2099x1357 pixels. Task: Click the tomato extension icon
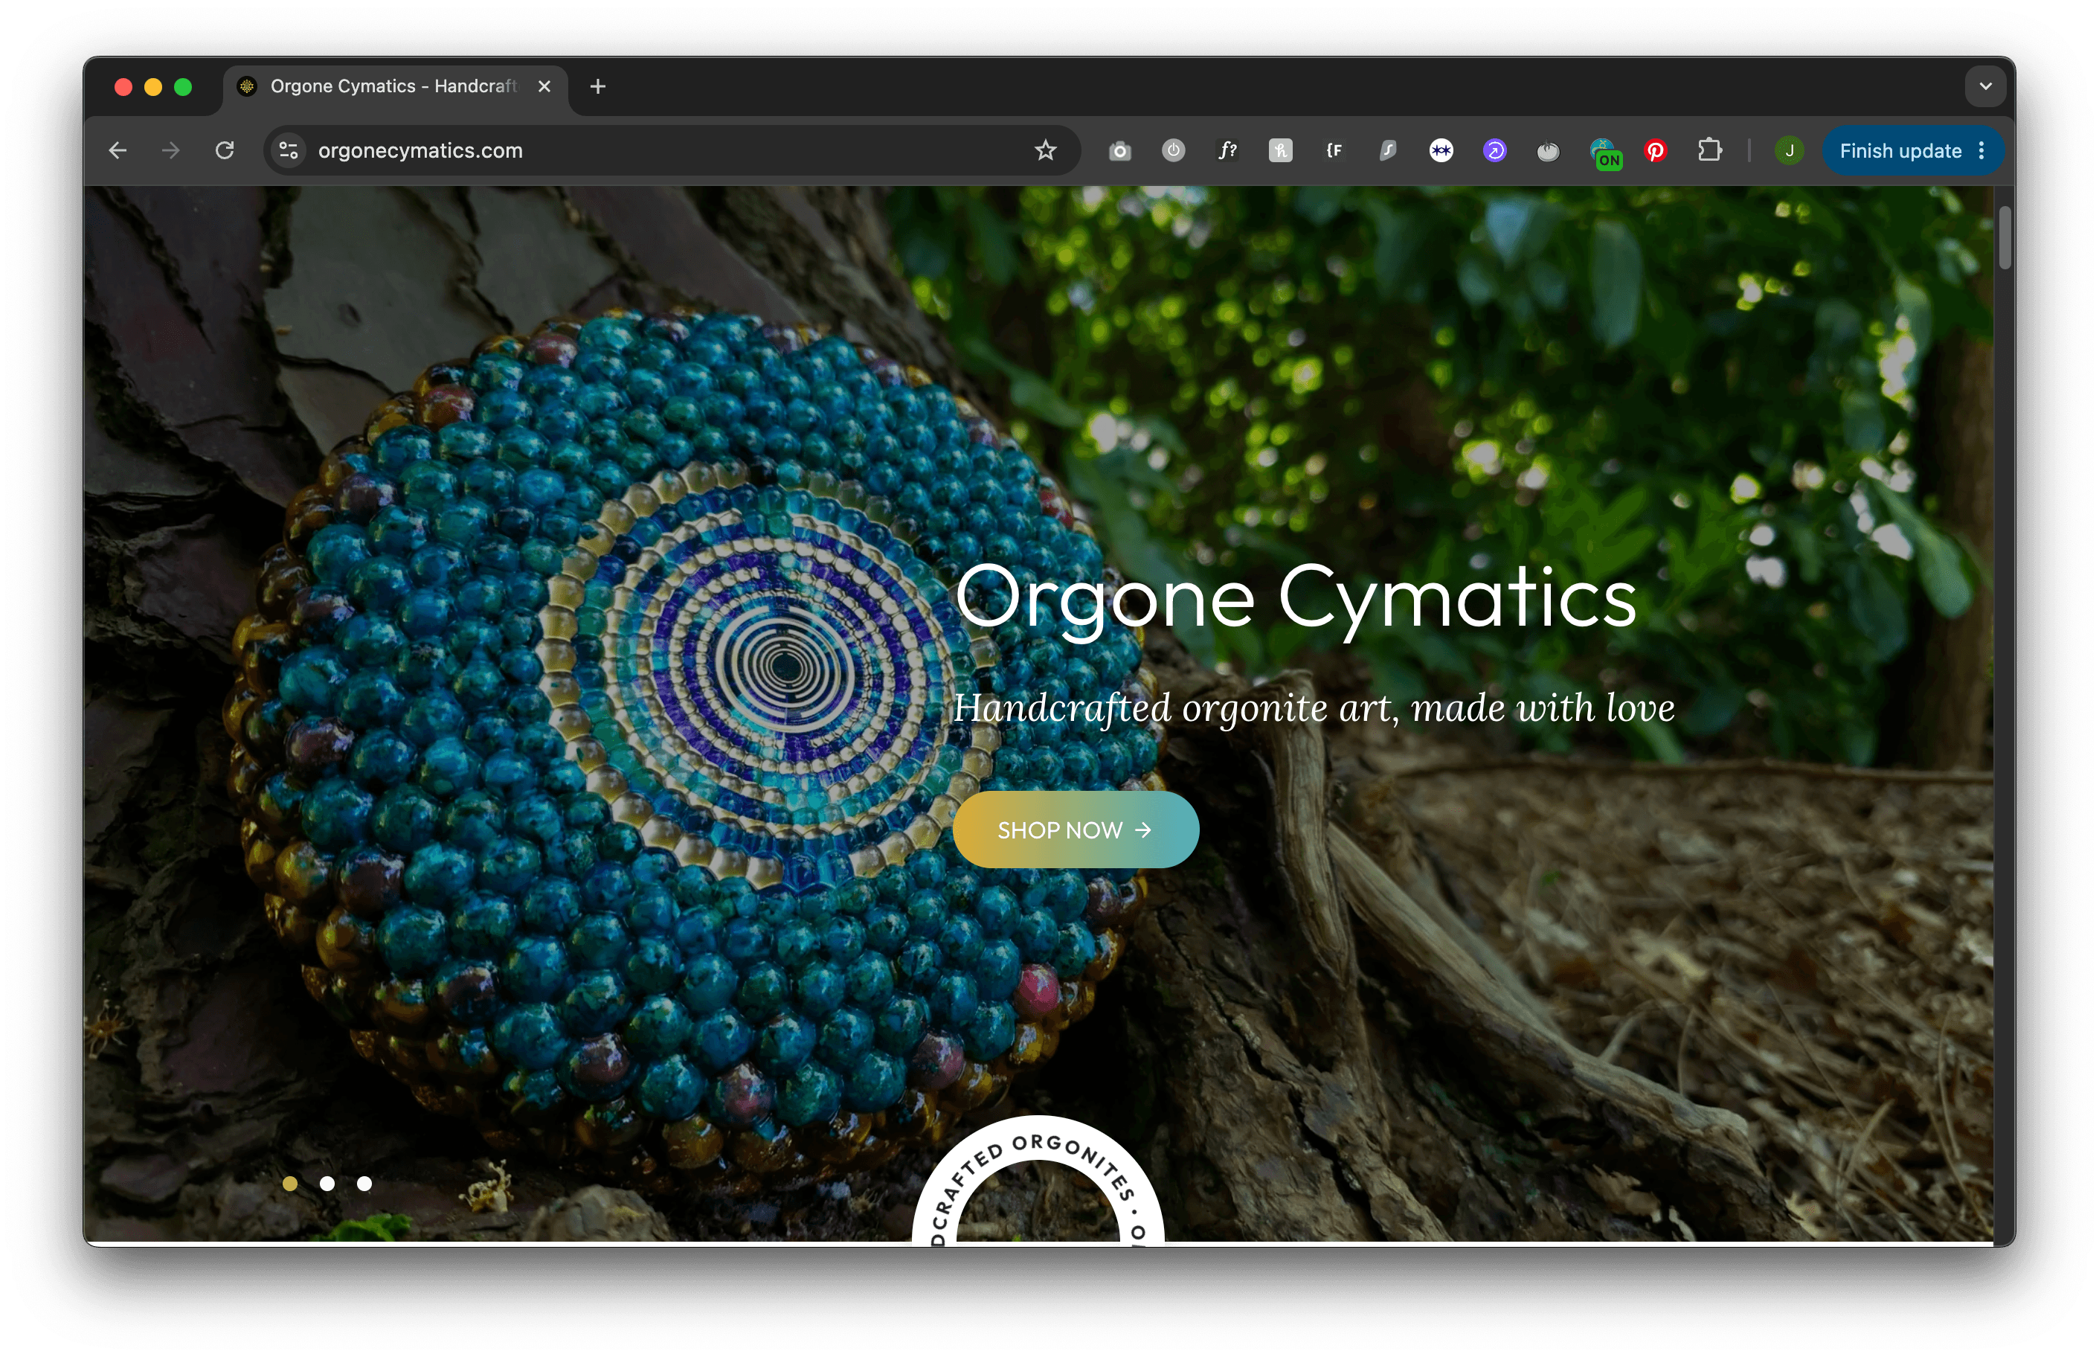1548,152
